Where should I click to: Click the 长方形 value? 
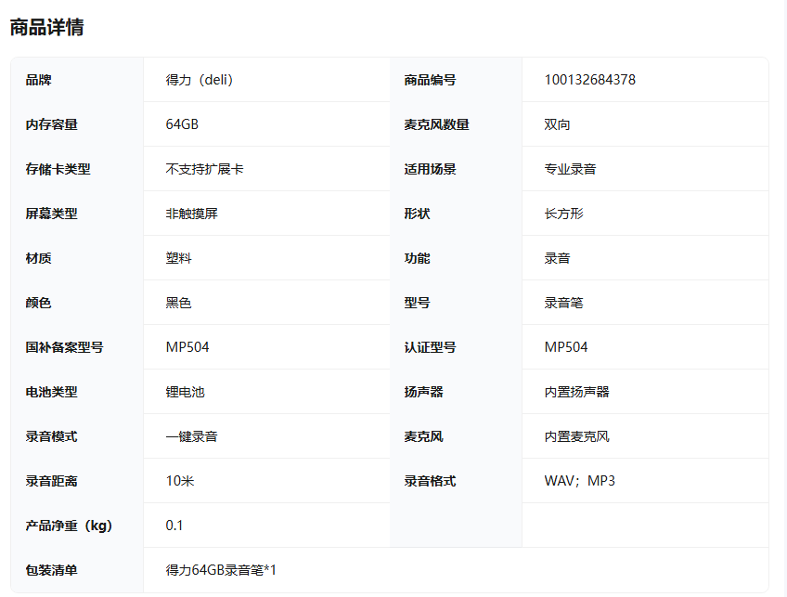coord(563,214)
